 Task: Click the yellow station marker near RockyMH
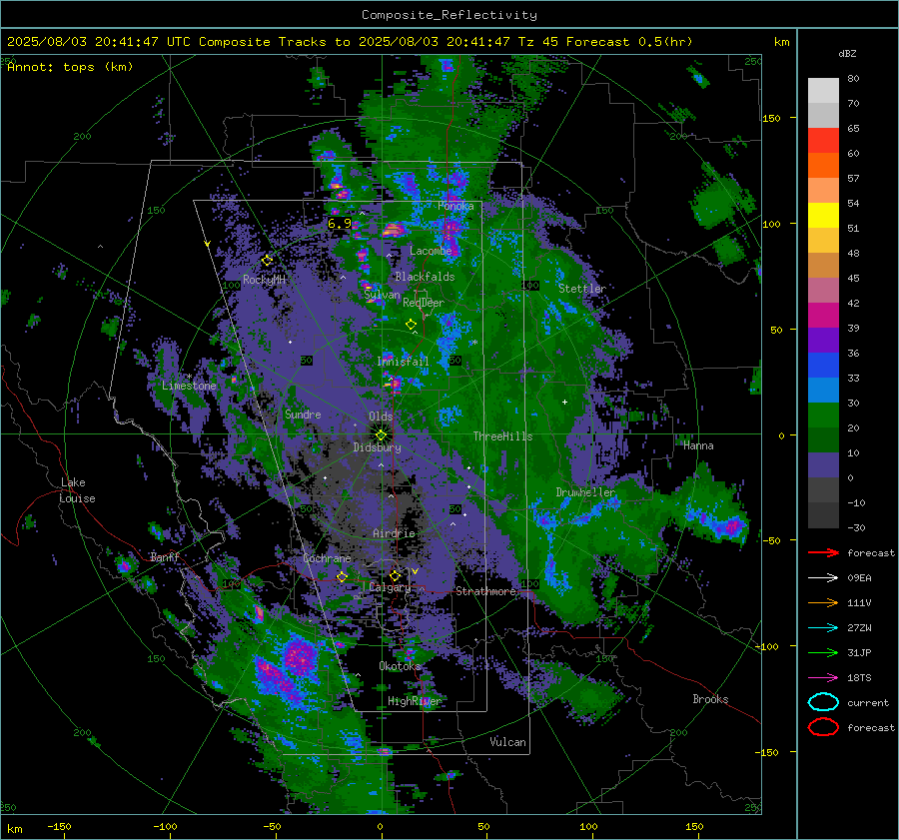pos(267,261)
